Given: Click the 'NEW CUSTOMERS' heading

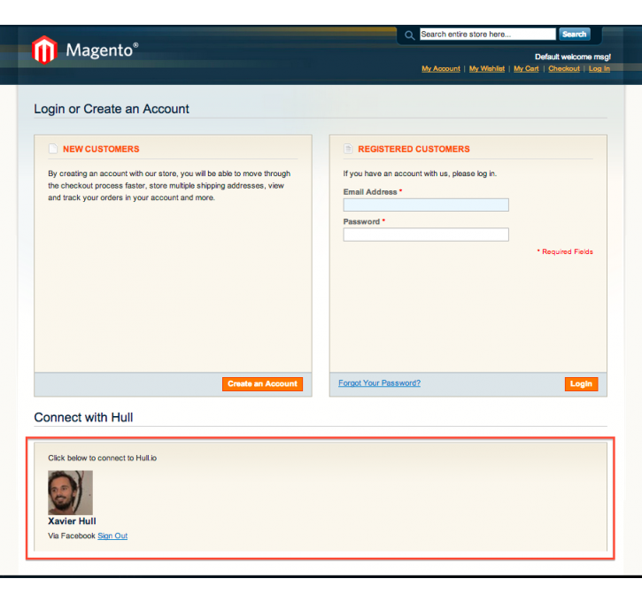Looking at the screenshot, I should tap(101, 149).
